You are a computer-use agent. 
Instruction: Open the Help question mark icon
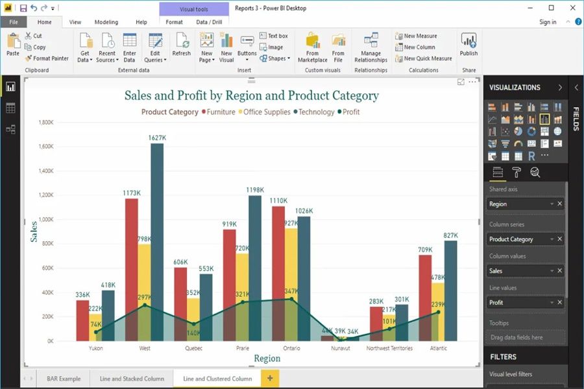tap(578, 22)
